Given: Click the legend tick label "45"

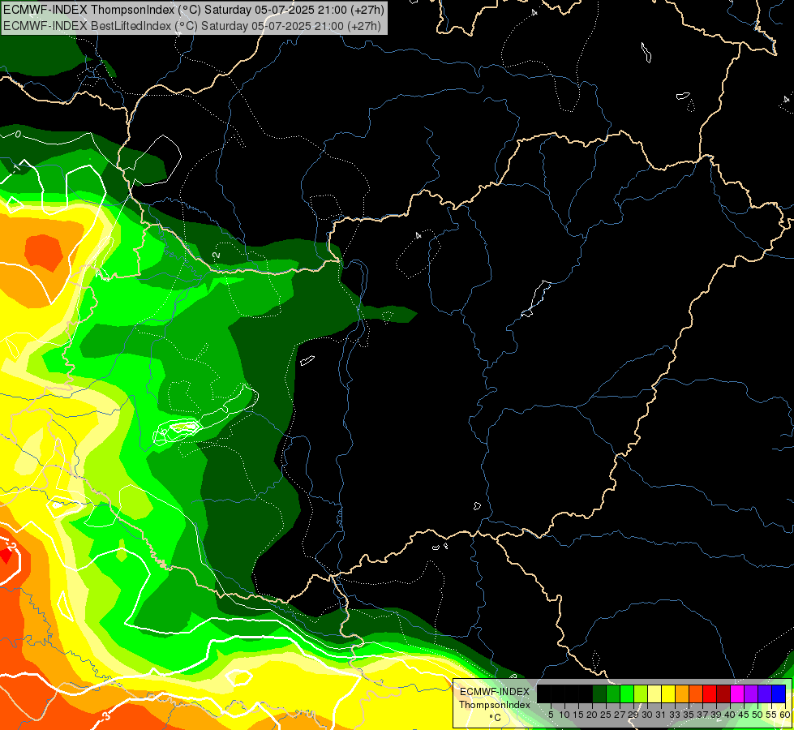Looking at the screenshot, I should click(x=744, y=715).
